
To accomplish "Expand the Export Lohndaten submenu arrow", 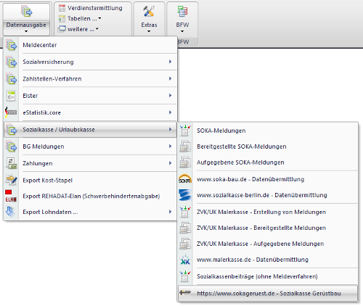I will 171,212.
